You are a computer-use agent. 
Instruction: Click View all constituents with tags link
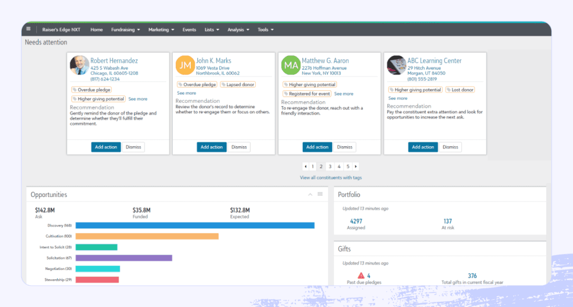point(331,178)
